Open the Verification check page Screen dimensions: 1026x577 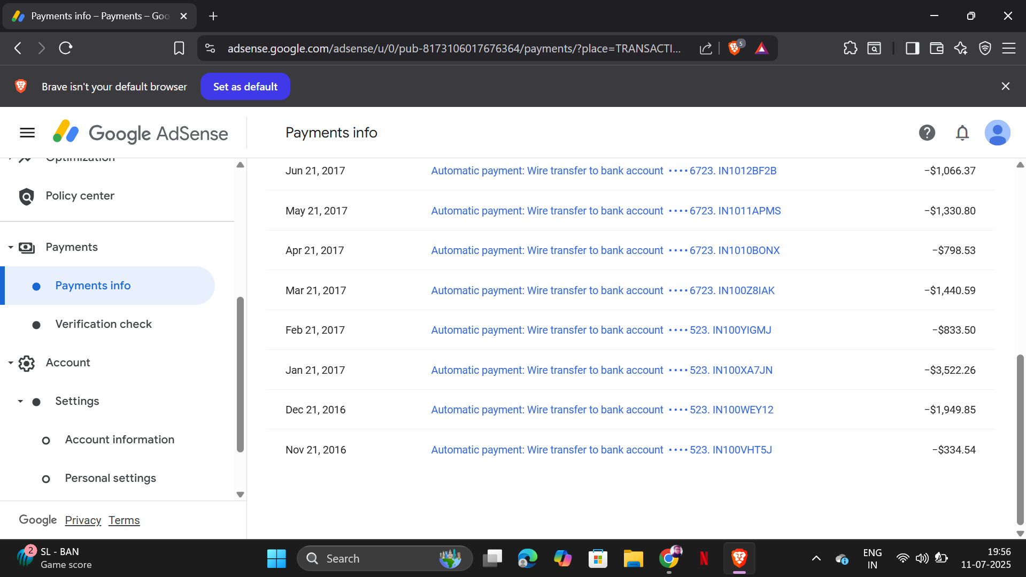pos(103,324)
